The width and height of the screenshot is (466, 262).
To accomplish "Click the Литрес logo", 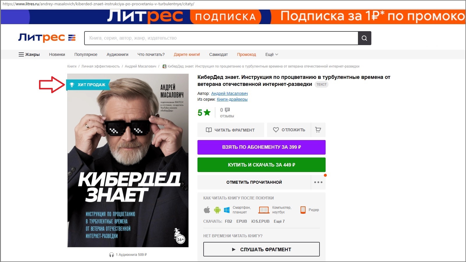I will click(47, 38).
